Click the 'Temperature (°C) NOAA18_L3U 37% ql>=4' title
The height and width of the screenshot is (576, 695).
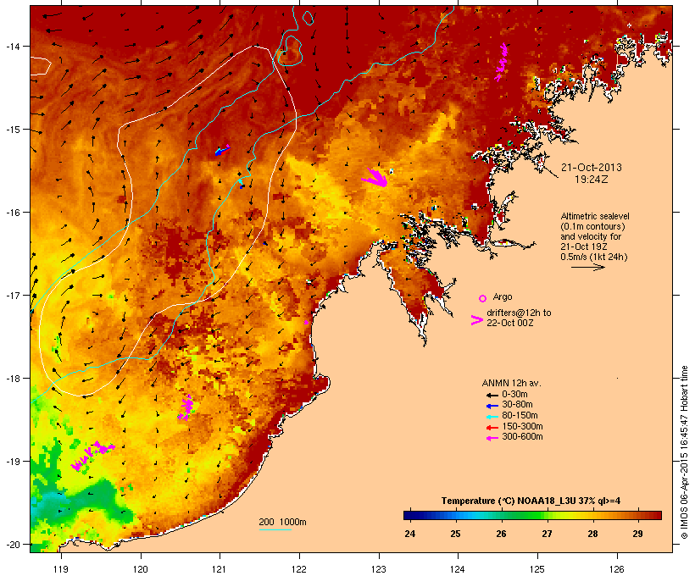coord(531,501)
